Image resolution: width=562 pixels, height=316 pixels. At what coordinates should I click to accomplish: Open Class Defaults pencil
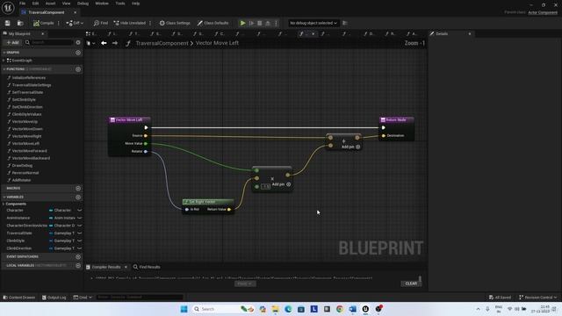(x=213, y=23)
